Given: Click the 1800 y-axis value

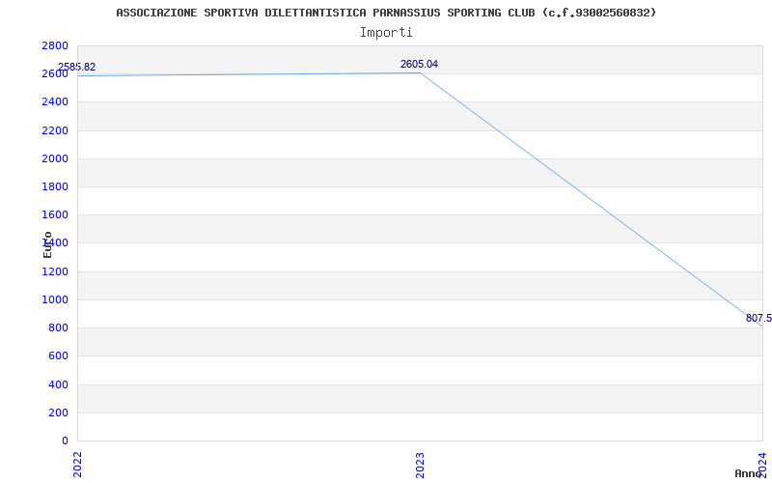Looking at the screenshot, I should click(55, 186).
